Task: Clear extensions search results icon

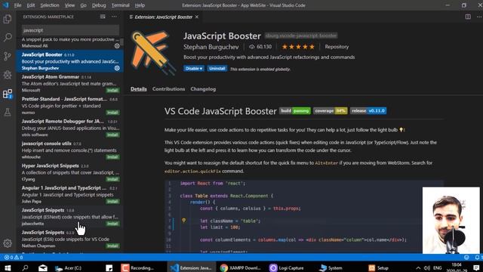Action: tap(103, 17)
